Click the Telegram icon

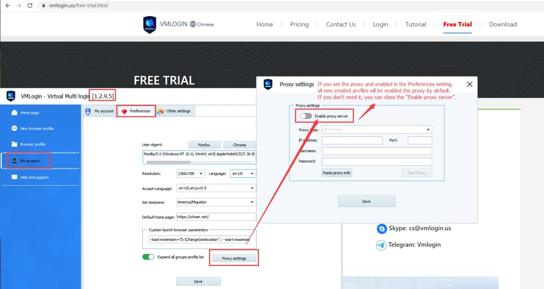pyautogui.click(x=382, y=245)
